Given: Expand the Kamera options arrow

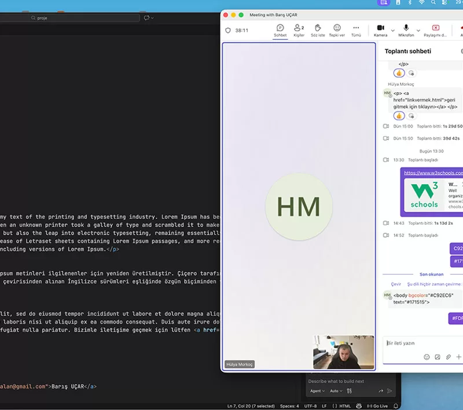Looking at the screenshot, I should point(393,31).
